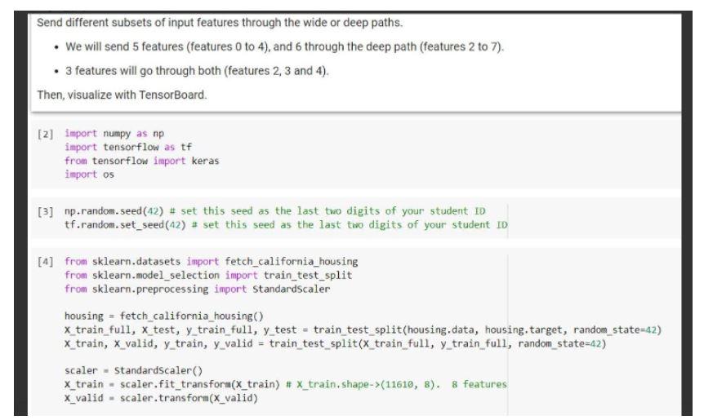Viewport: 704px width, 420px height.
Task: Click line 'housing = fetch_california_housing()'
Action: pos(164,316)
